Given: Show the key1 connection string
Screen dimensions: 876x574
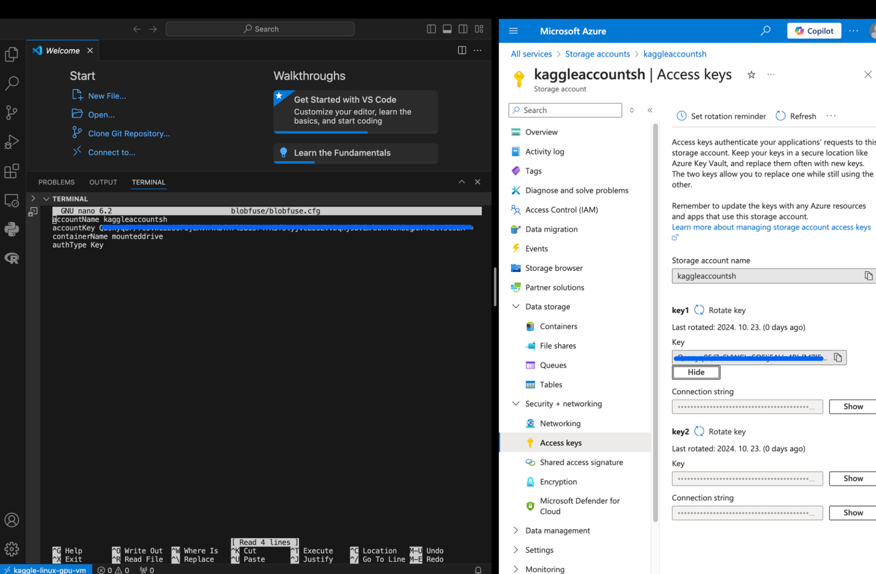Looking at the screenshot, I should click(x=853, y=407).
